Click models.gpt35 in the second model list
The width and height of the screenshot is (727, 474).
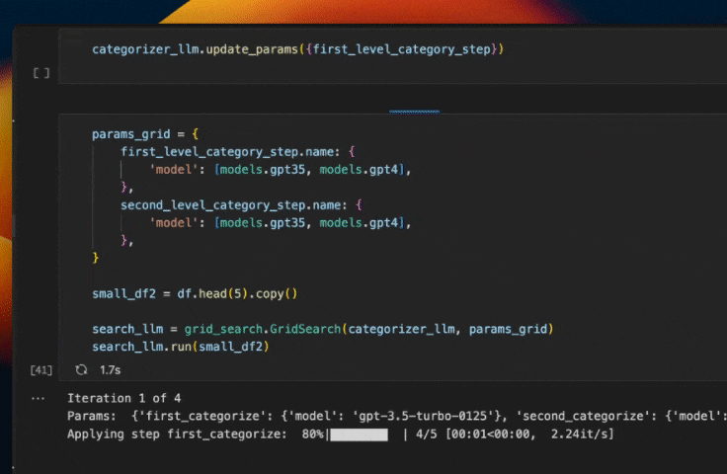pyautogui.click(x=266, y=222)
